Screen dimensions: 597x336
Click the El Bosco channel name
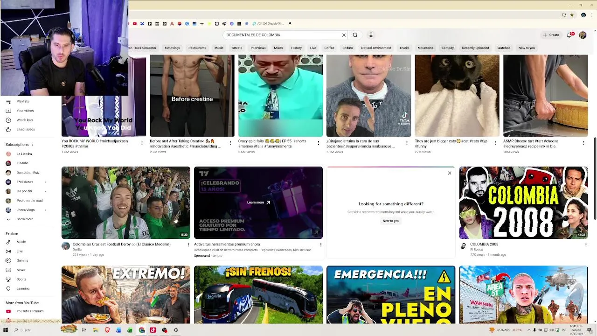[x=477, y=250]
